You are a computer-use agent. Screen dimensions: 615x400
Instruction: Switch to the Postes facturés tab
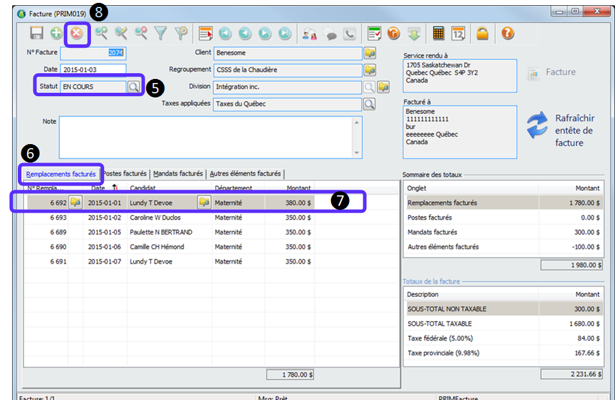[125, 173]
